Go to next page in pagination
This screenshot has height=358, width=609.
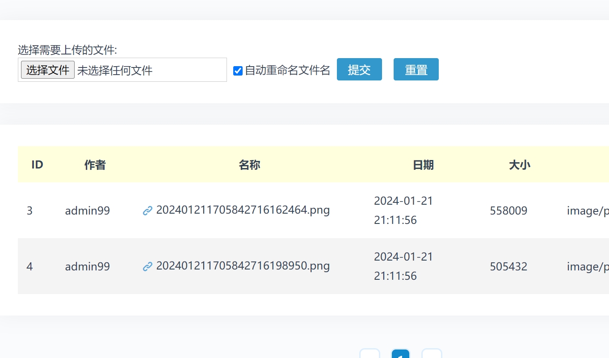[x=432, y=354]
